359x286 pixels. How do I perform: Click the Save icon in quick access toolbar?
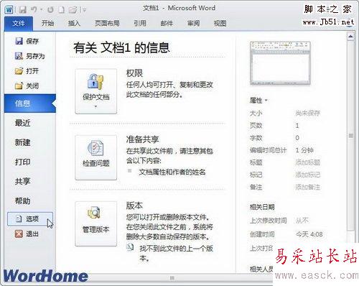23,9
